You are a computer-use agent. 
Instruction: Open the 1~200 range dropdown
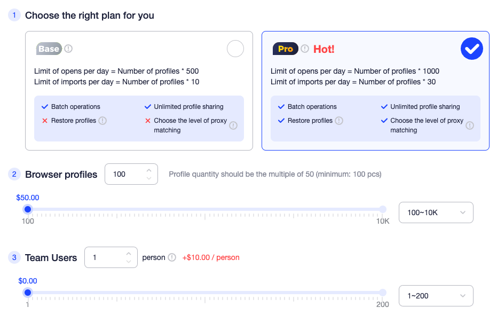(436, 295)
